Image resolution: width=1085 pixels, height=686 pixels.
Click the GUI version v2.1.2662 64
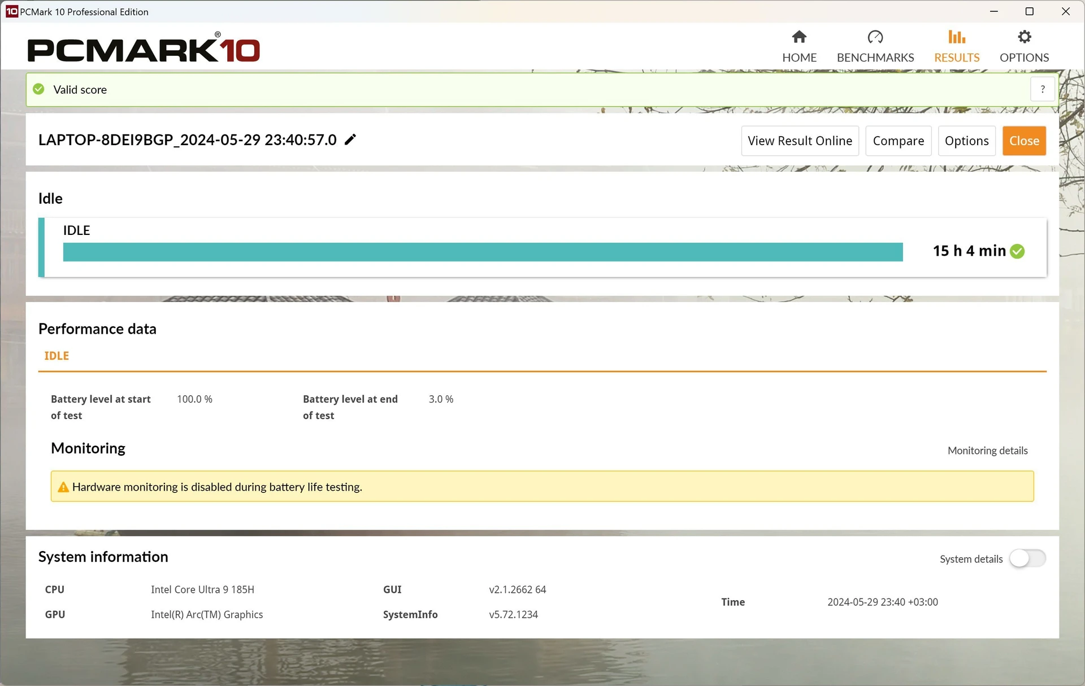pos(518,589)
